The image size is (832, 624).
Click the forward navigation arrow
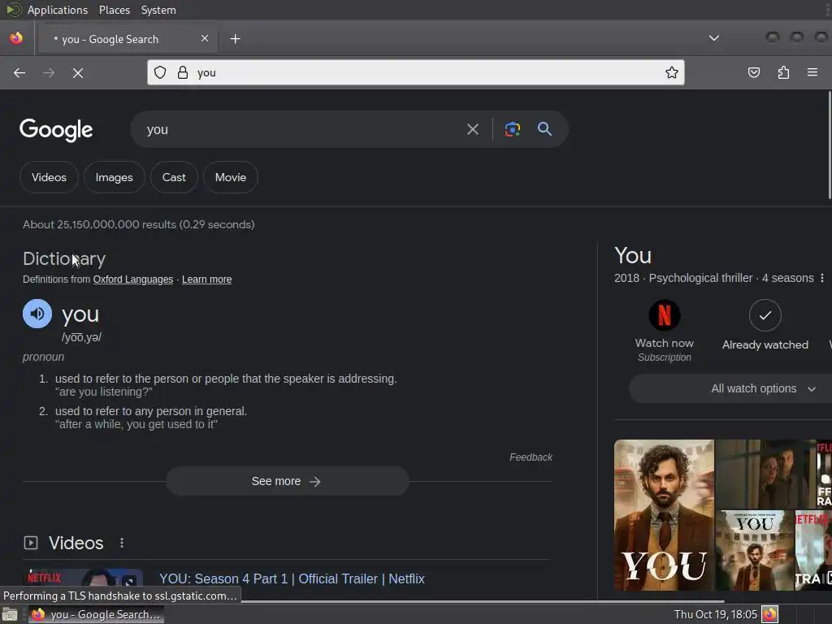tap(48, 72)
